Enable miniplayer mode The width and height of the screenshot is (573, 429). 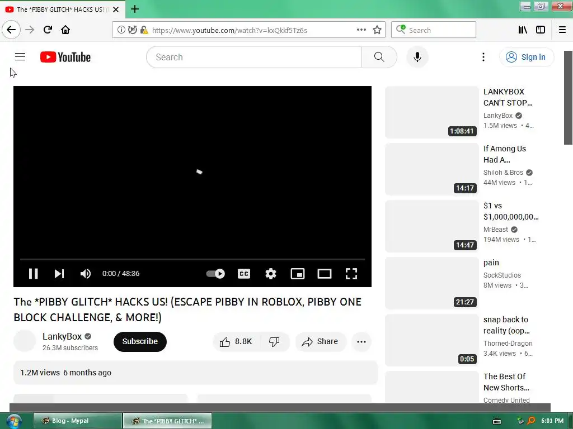298,274
